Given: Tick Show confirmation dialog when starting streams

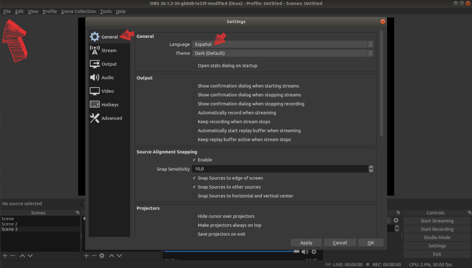Looking at the screenshot, I should pos(194,86).
